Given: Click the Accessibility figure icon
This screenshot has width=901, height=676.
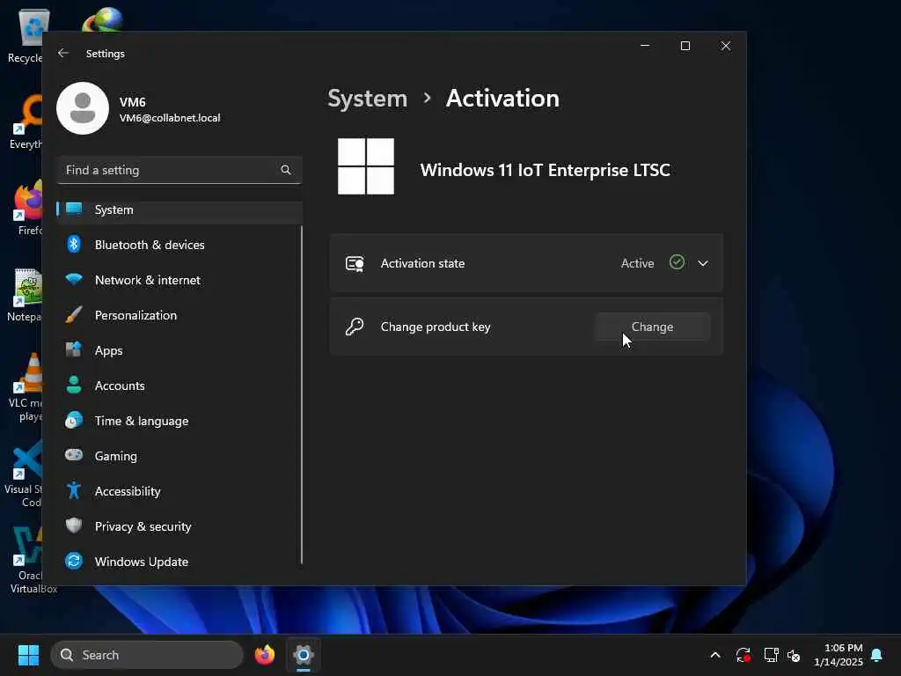Looking at the screenshot, I should 74,490.
